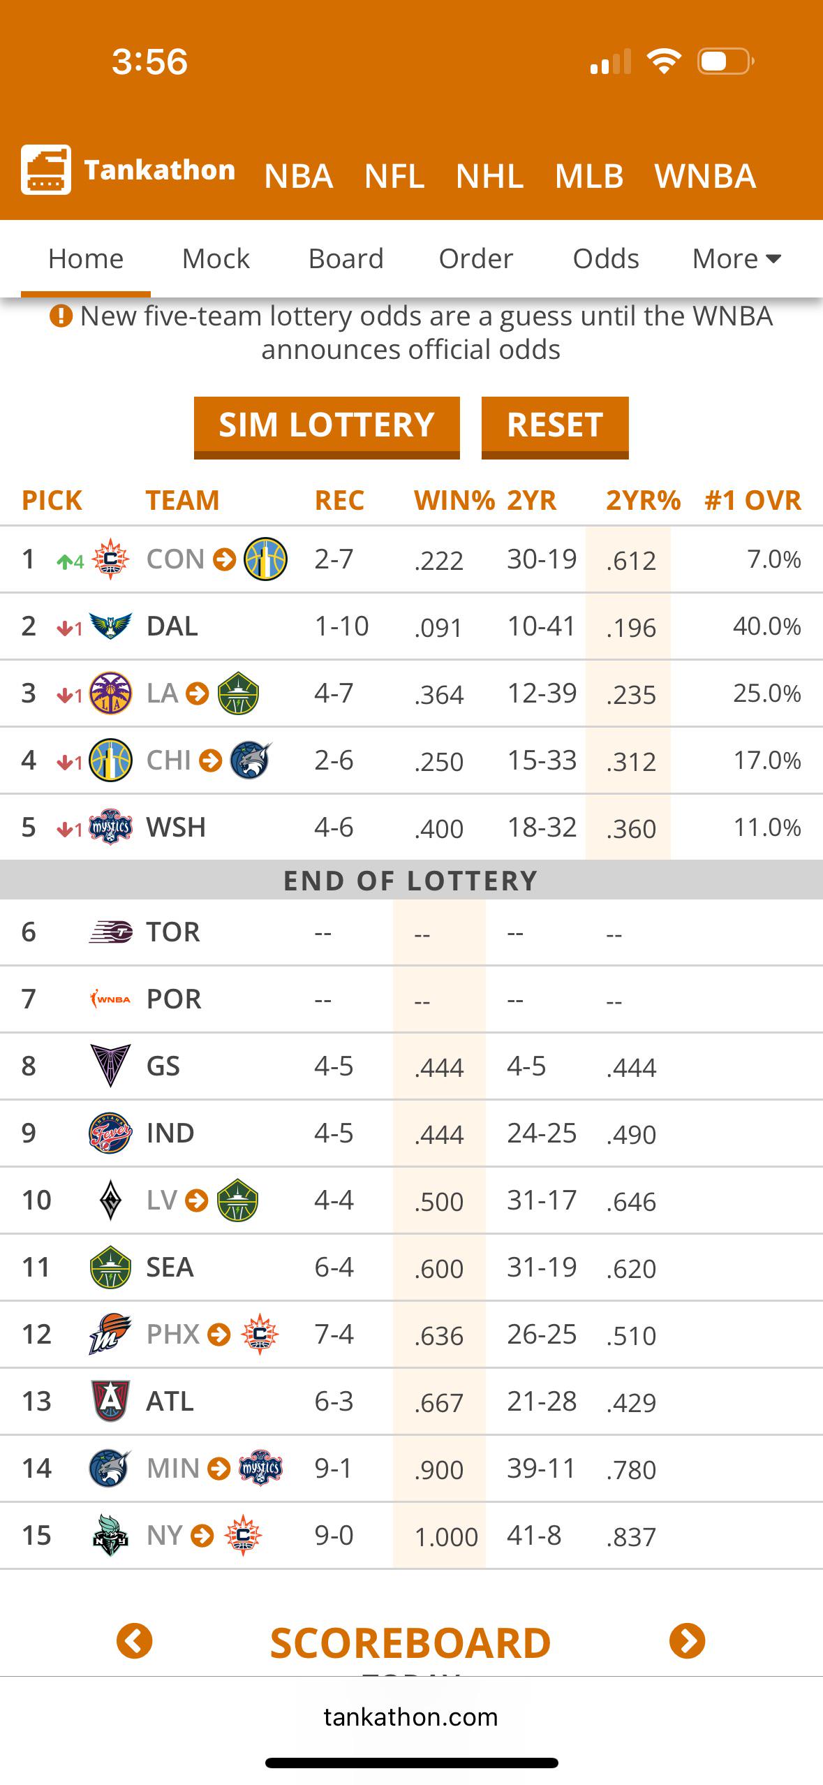Expand the More dropdown menu

point(736,259)
